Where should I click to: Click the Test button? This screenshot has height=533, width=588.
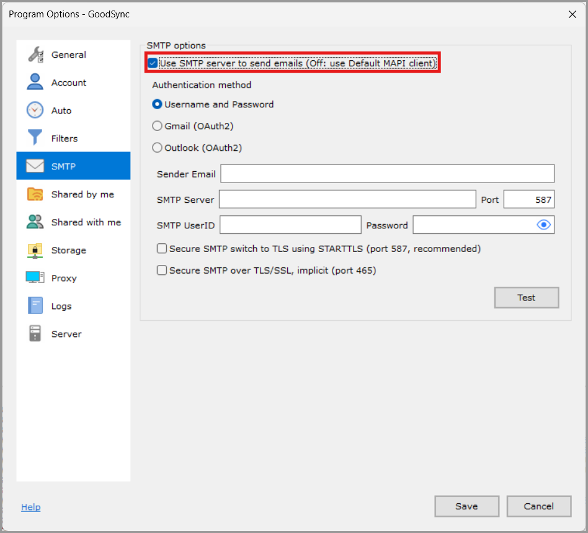pos(527,297)
